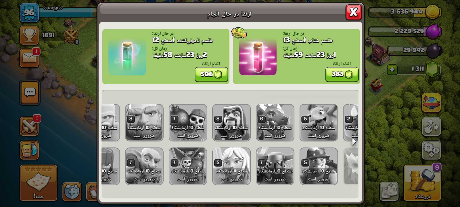Add gems with the green plus
The height and width of the screenshot is (207, 460).
tap(392, 69)
